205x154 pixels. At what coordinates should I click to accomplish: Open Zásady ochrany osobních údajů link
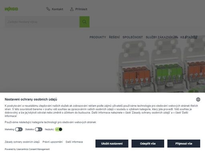pos(22,142)
